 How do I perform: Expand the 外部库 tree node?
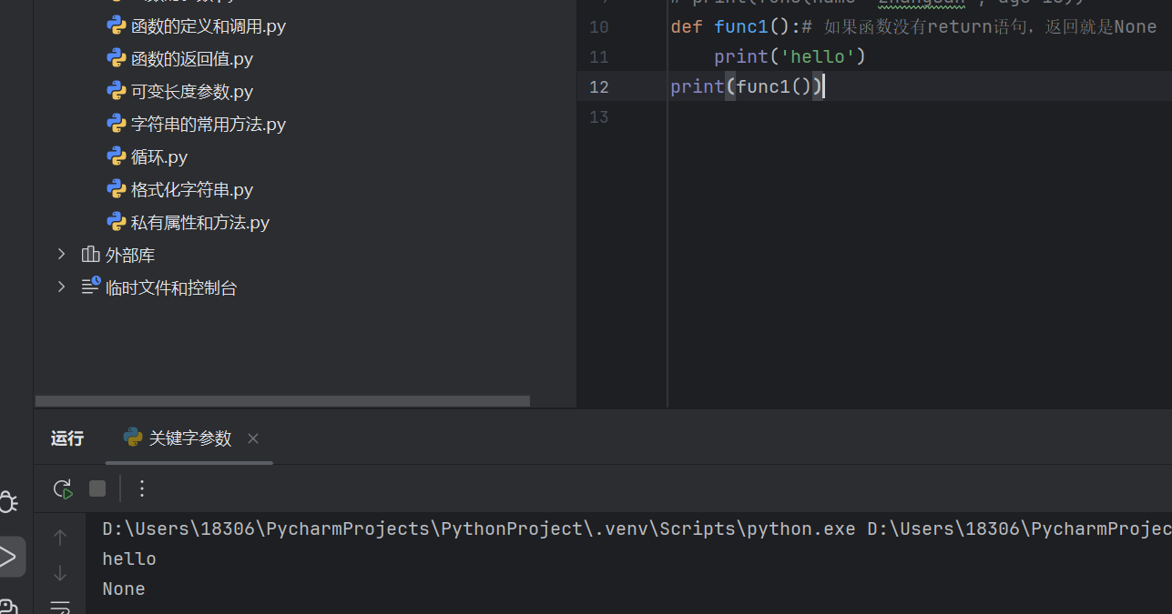point(60,255)
